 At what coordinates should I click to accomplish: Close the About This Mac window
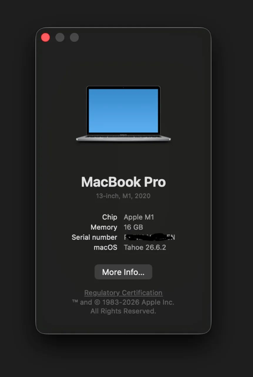[46, 37]
